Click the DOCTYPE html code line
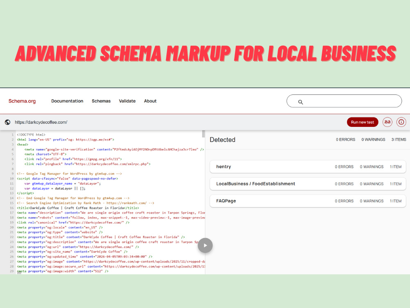This screenshot has width=410, height=308. [31, 135]
